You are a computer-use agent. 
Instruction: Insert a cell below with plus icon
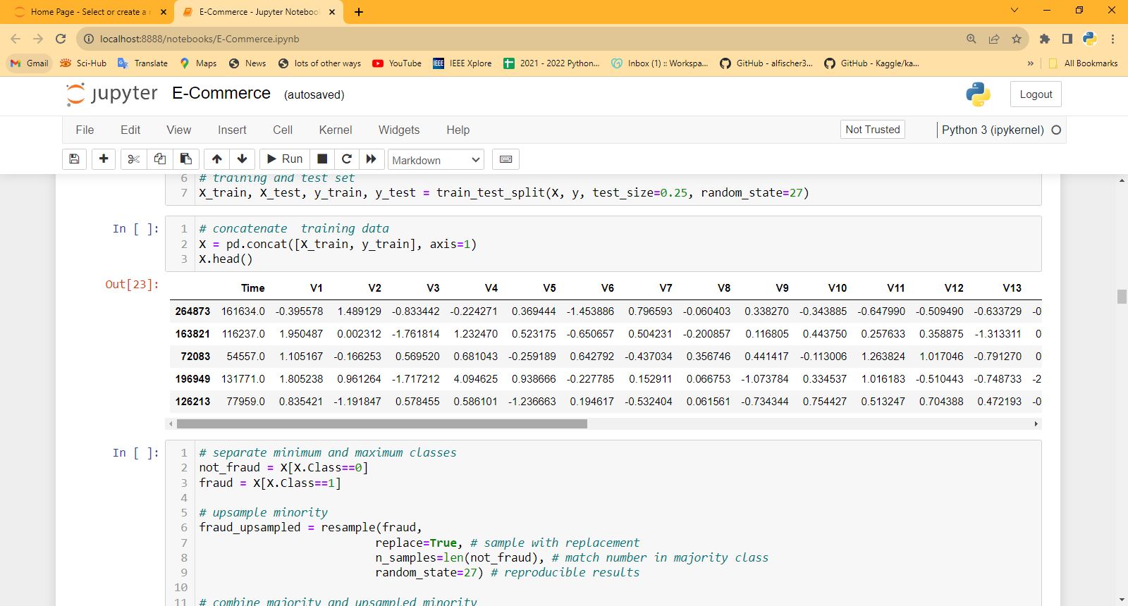click(x=104, y=159)
